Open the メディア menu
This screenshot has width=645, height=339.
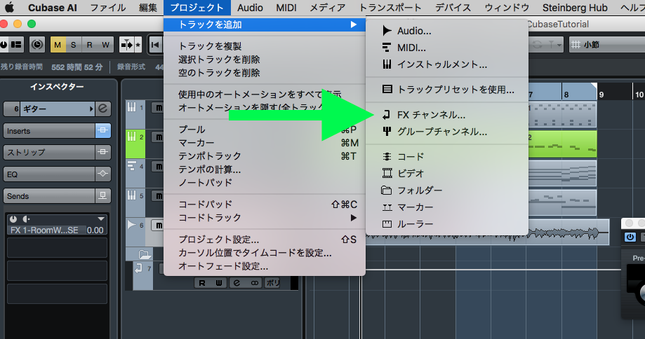(328, 8)
